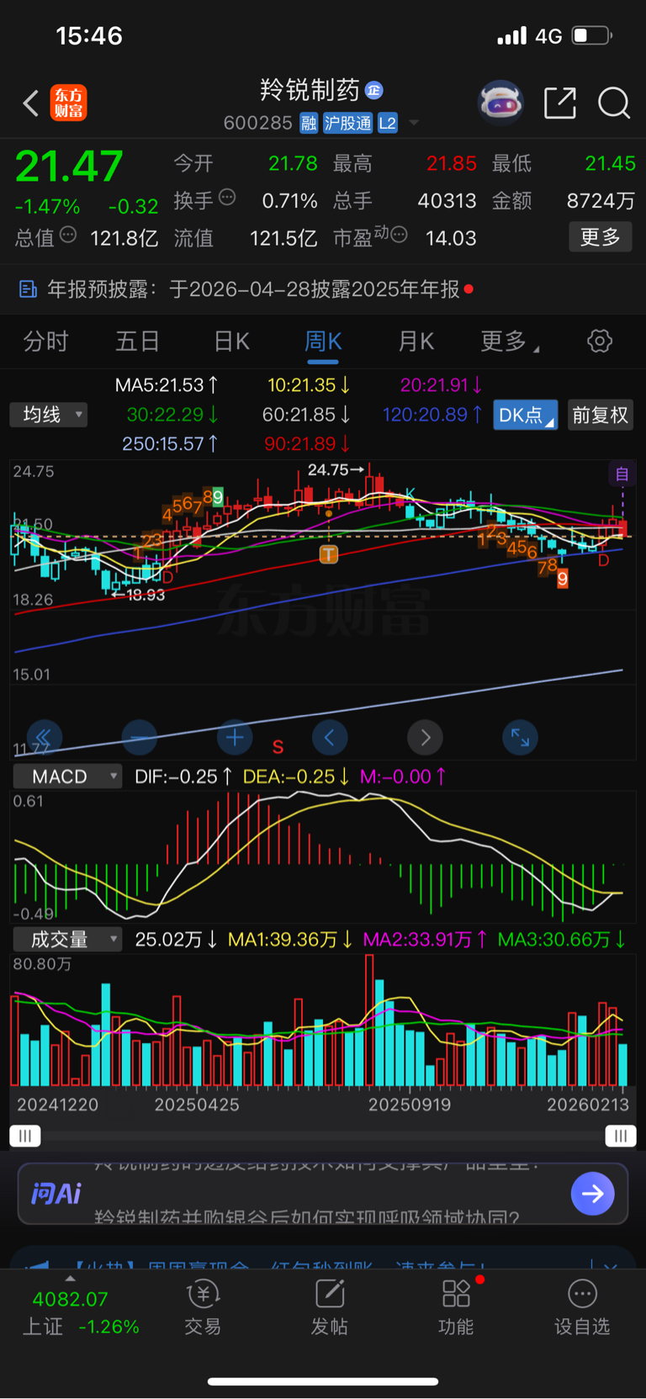Tap the 250:15.57 moving average value

point(171,444)
